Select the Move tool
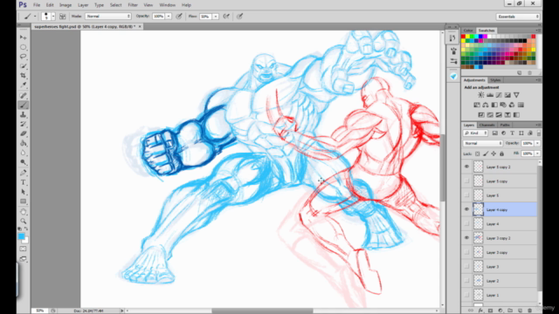 24,38
